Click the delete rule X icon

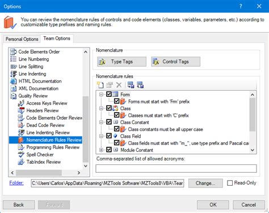coord(119,85)
